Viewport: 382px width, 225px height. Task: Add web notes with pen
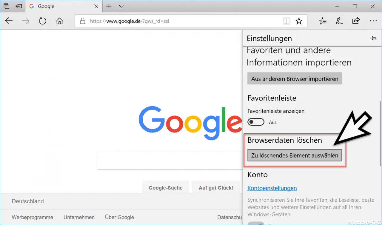click(339, 21)
